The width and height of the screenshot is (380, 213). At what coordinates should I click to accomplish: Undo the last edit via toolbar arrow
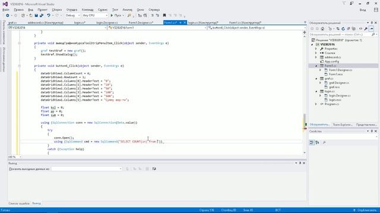point(49,15)
